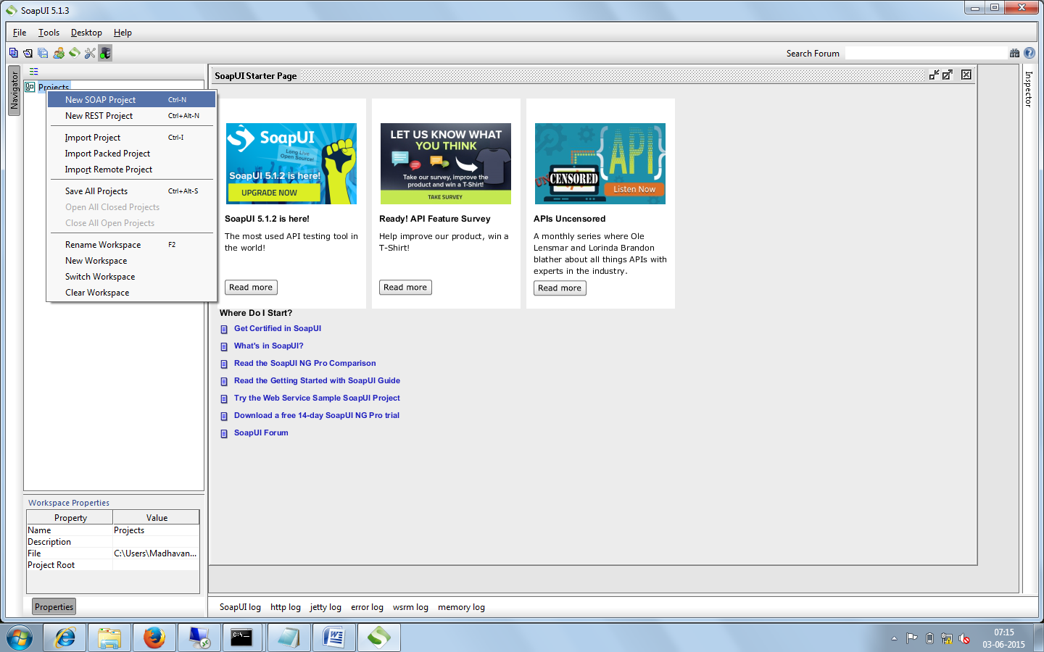This screenshot has width=1044, height=652.
Task: Select Clear Workspace menu entry
Action: [131, 293]
